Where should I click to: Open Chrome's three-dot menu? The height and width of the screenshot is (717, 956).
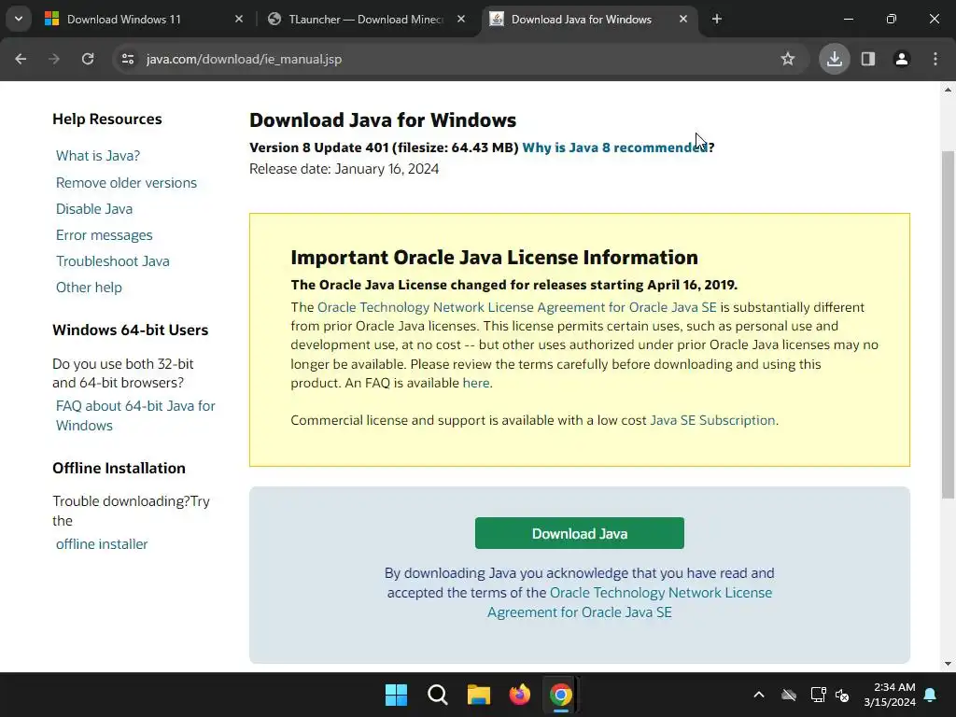pos(935,59)
